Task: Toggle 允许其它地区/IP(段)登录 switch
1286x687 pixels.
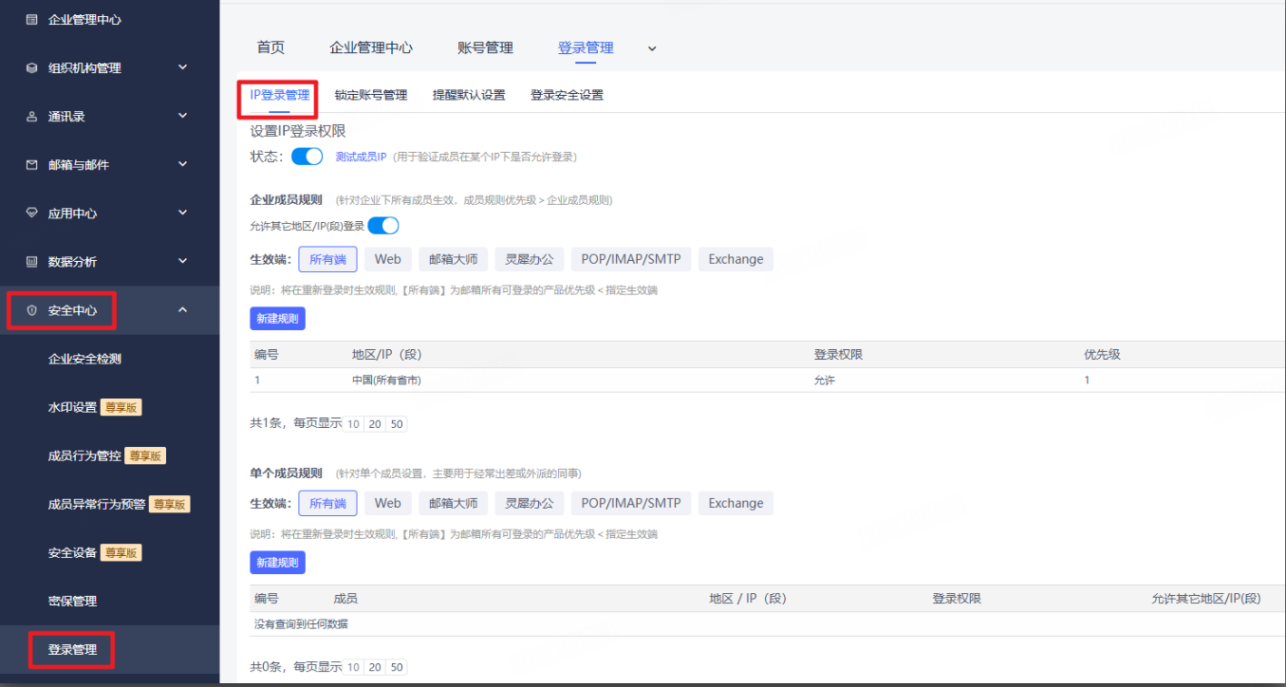Action: 382,226
